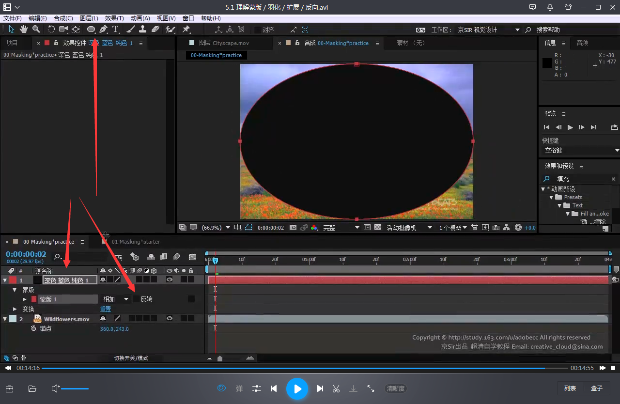Click the 列表 button in the player
620x404 pixels.
(x=570, y=388)
